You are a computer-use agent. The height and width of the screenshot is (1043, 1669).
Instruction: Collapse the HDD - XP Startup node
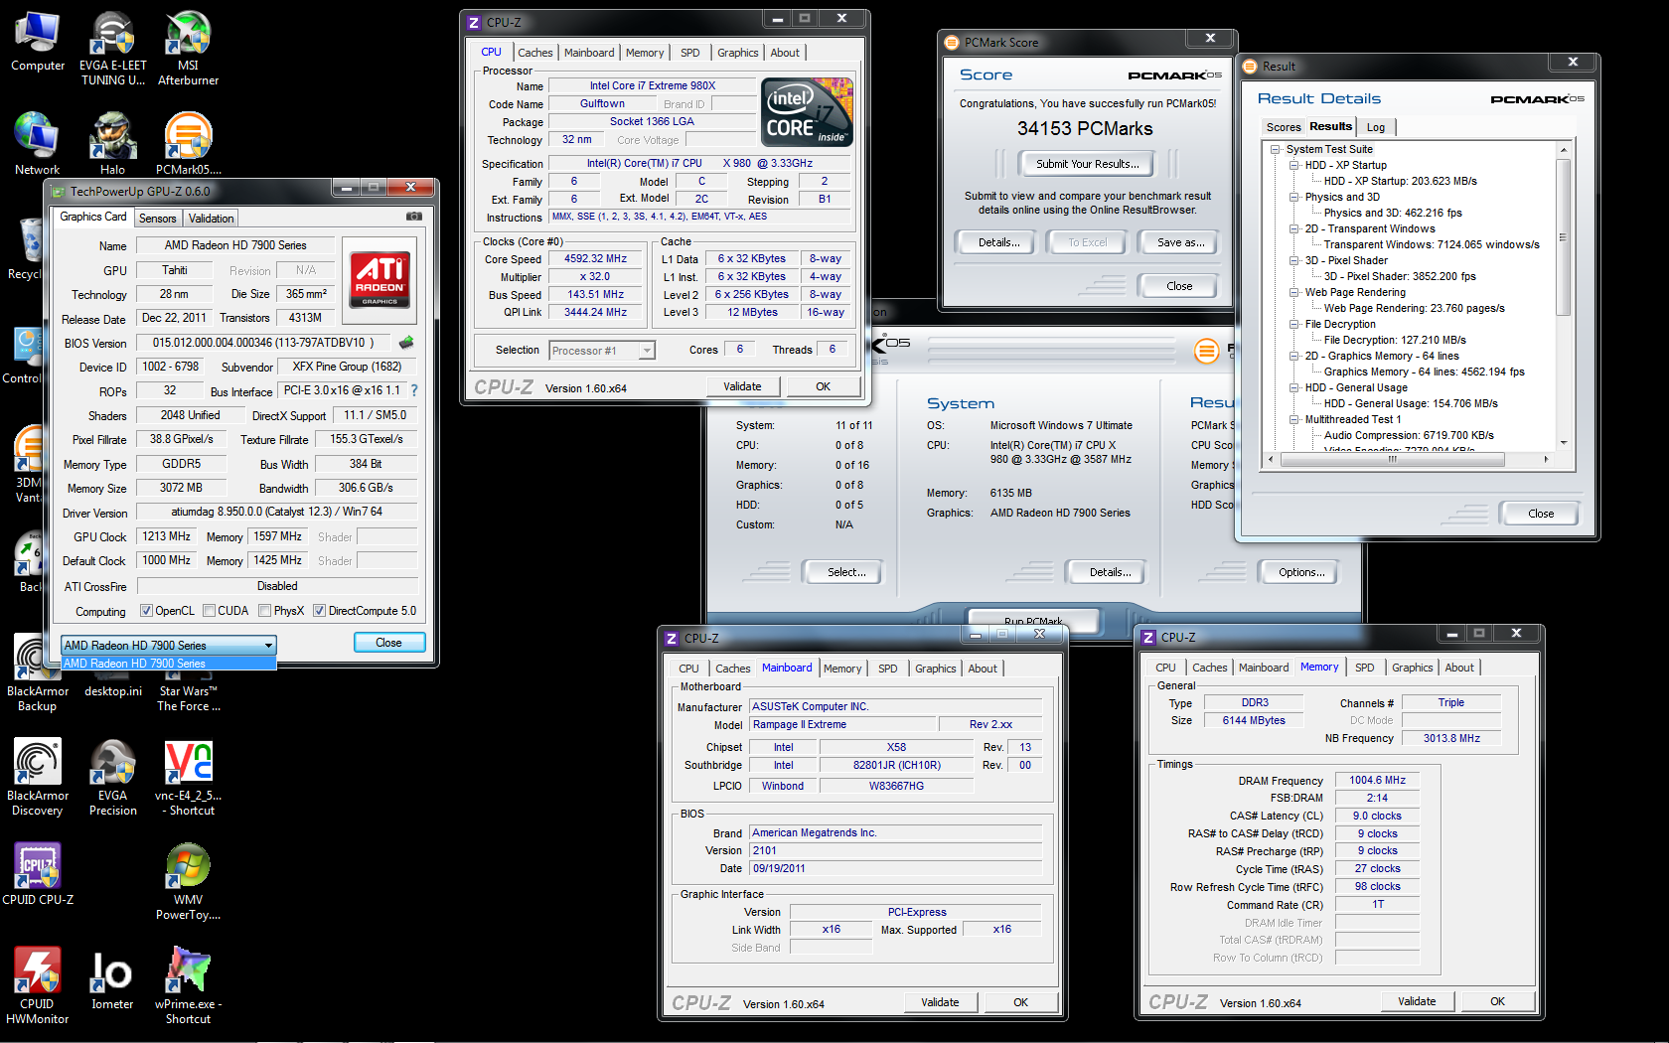(x=1294, y=165)
